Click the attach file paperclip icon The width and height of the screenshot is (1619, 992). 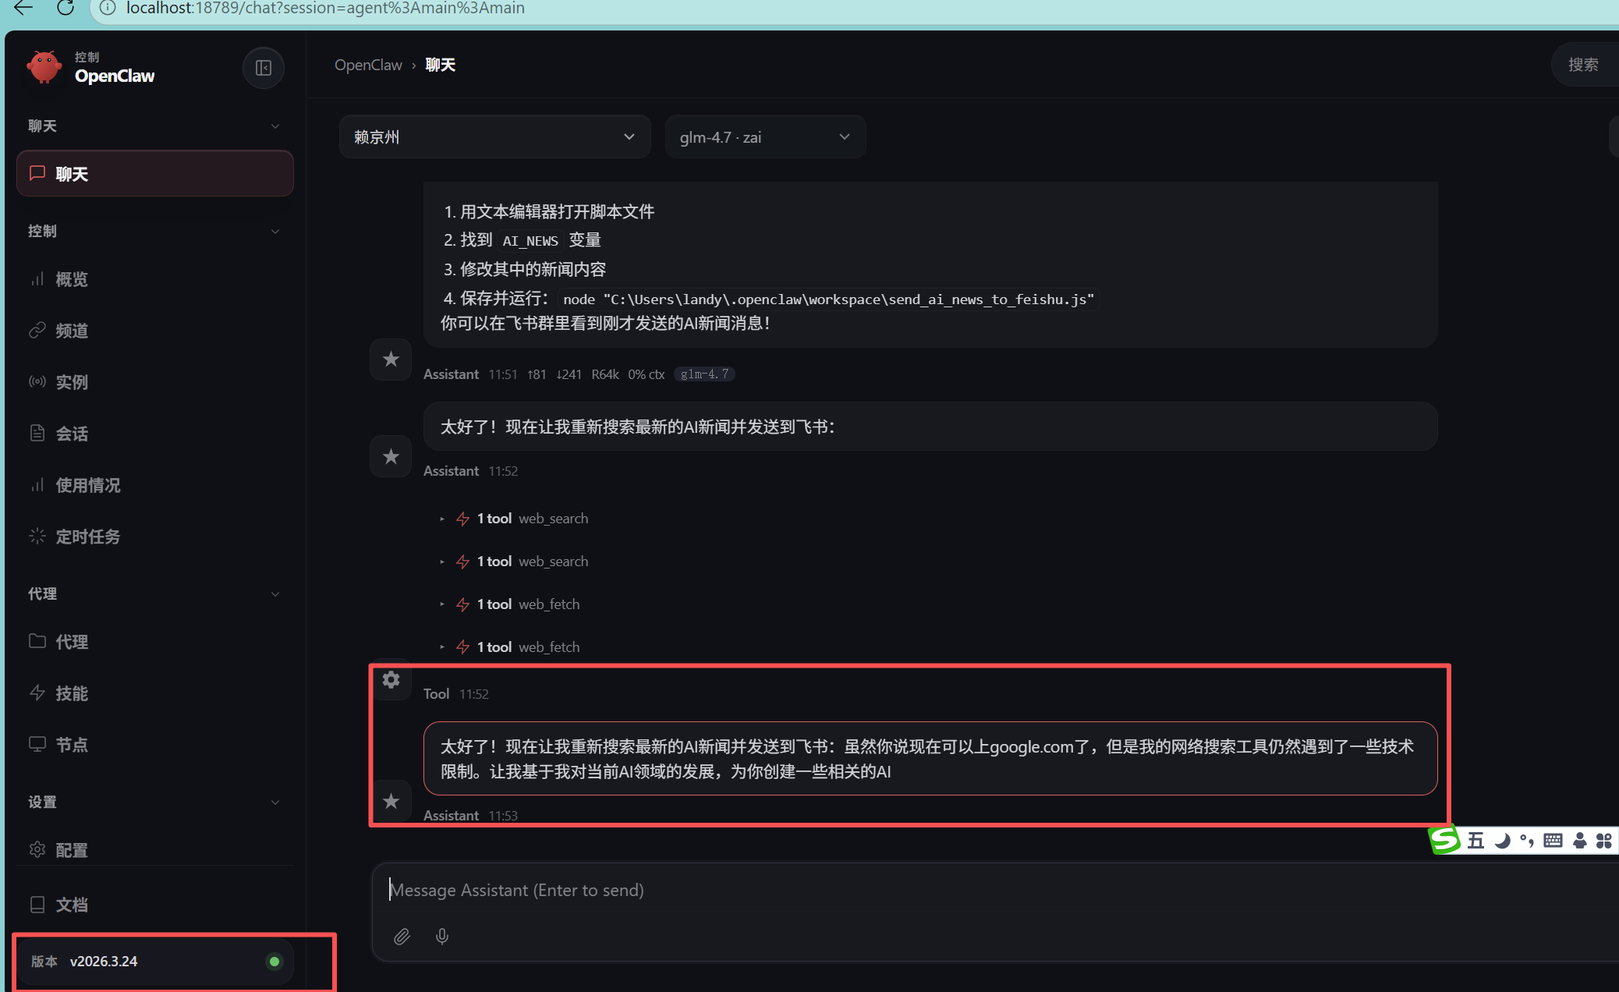point(402,936)
